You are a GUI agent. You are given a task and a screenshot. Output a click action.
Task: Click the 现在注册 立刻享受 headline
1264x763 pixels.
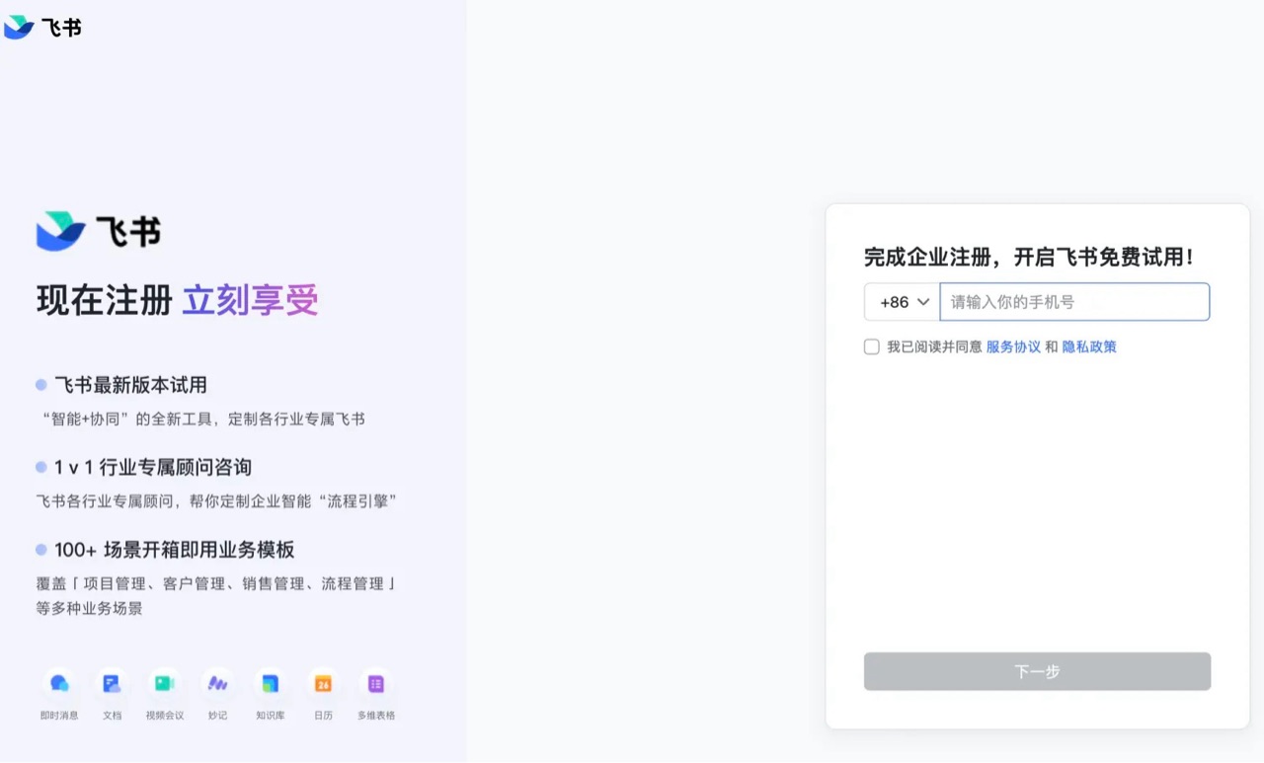point(178,300)
